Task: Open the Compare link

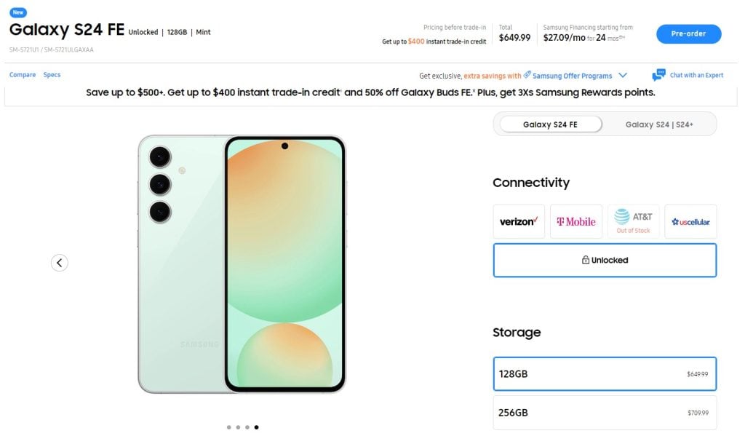Action: pyautogui.click(x=23, y=75)
